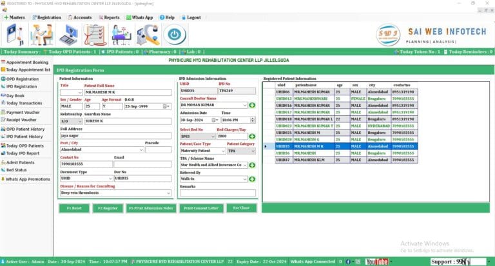Click green plus next to Referred By
Viewport: 495px width, 266px height.
pos(252,179)
